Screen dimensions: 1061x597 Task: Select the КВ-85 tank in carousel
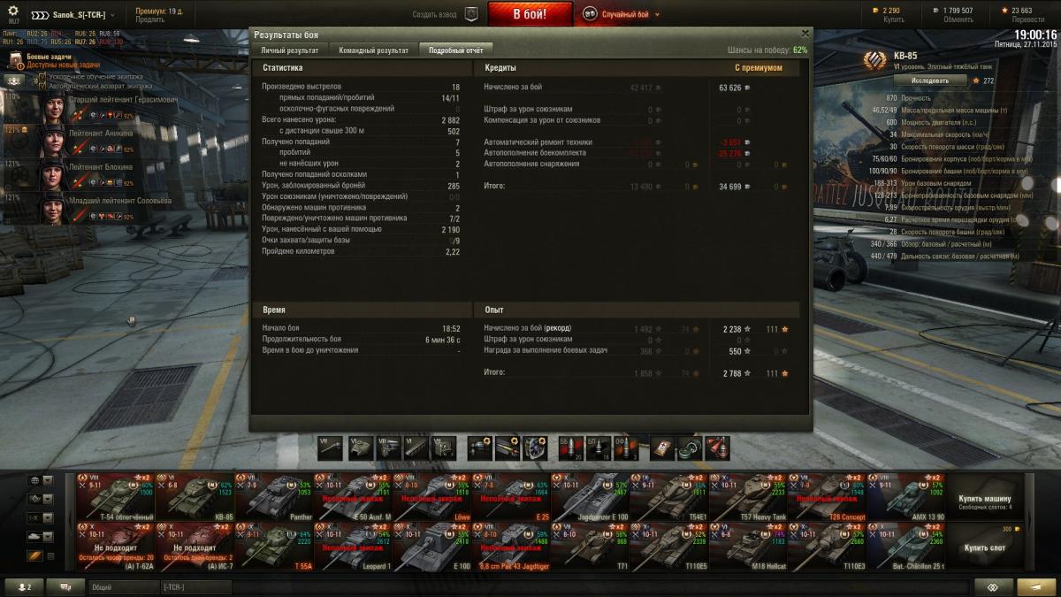tap(195, 497)
